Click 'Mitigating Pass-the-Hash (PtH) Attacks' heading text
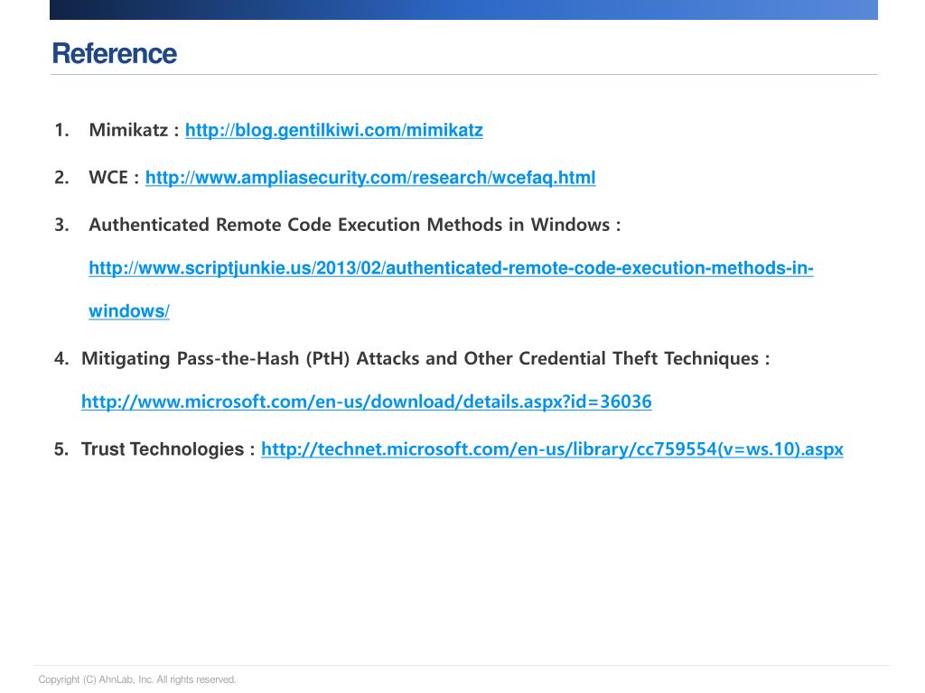The width and height of the screenshot is (925, 693). [425, 358]
